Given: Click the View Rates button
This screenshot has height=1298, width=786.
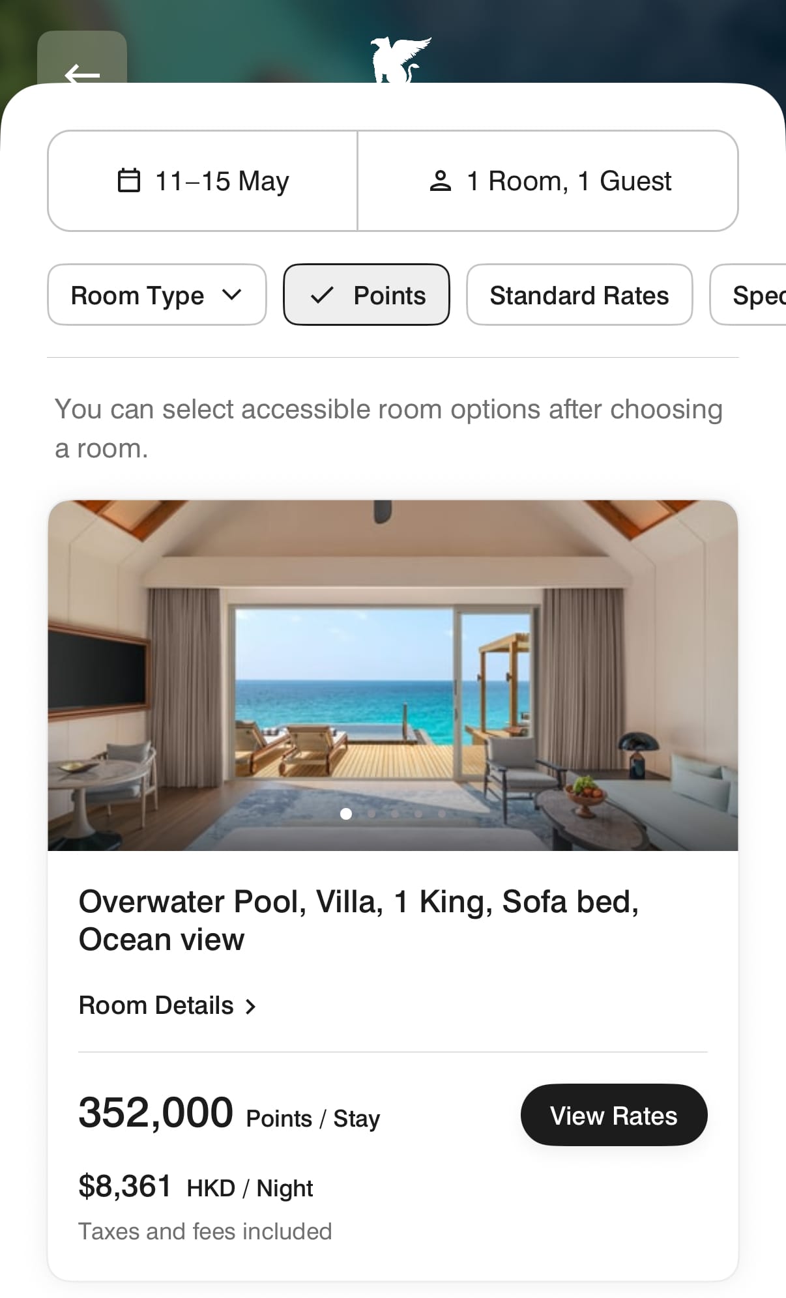Looking at the screenshot, I should coord(614,1115).
